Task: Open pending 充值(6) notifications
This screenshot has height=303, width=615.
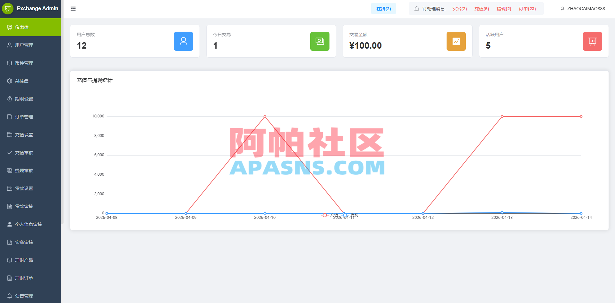Action: (x=482, y=9)
